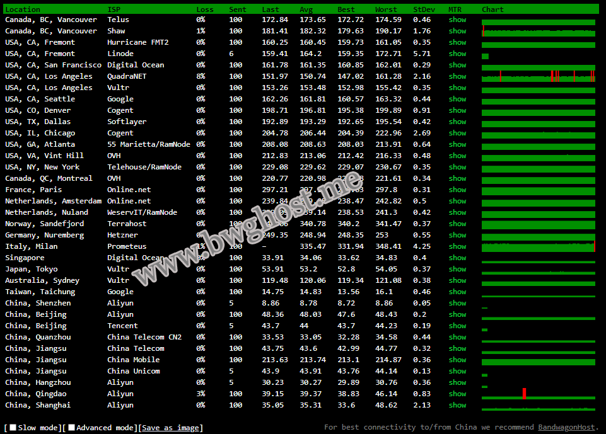Viewport: 606px width, 434px height.
Task: Click show for Qingdao Aliyun row
Action: coord(457,394)
